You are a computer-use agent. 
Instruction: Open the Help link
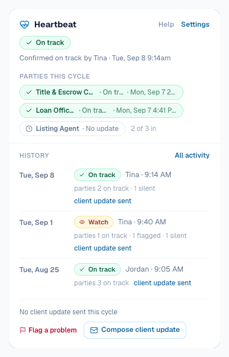[x=166, y=24]
